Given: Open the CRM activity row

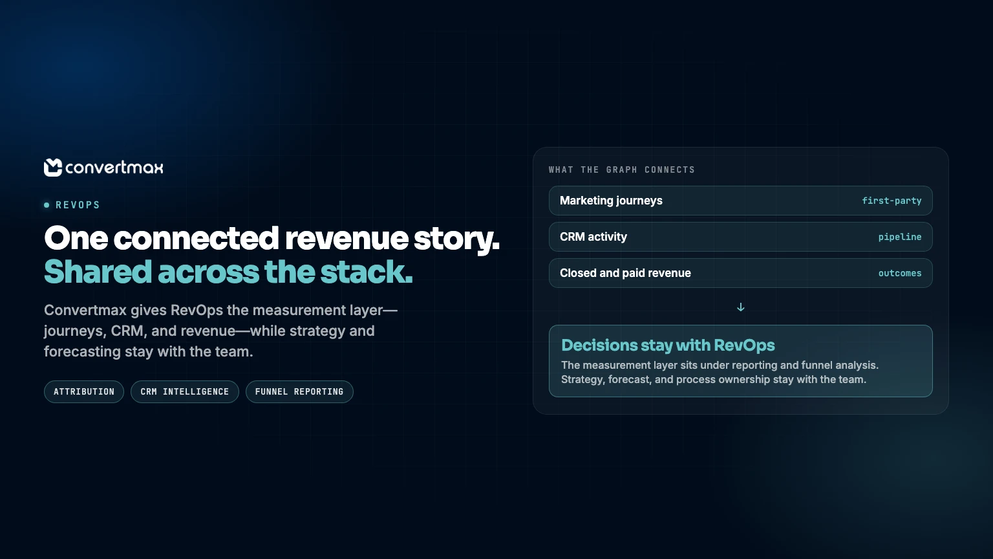Looking at the screenshot, I should pyautogui.click(x=741, y=237).
